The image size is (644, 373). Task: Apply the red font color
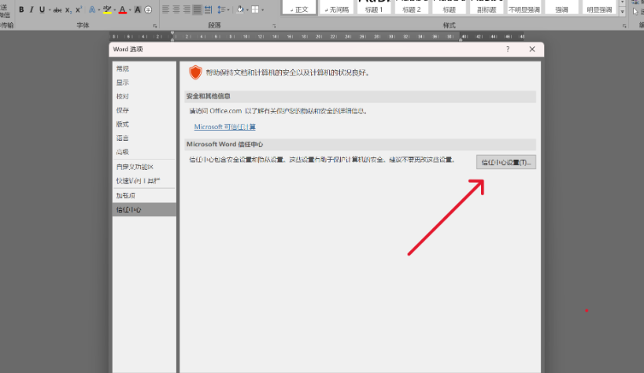(x=122, y=9)
